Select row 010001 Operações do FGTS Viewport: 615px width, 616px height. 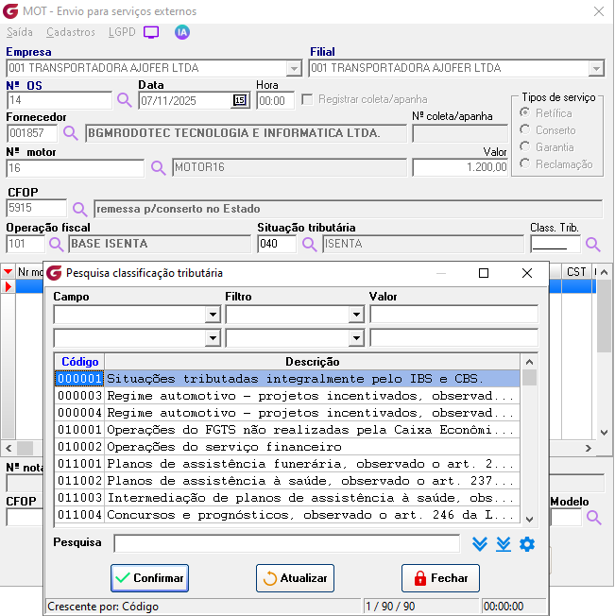pos(287,429)
